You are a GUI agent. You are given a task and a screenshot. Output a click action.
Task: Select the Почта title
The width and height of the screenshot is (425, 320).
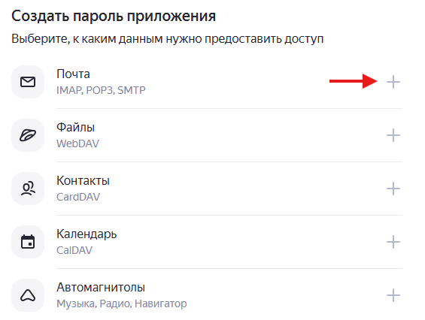[73, 74]
